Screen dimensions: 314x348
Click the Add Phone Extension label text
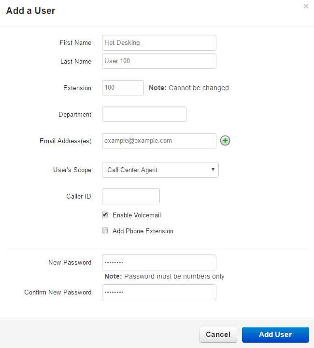143,231
